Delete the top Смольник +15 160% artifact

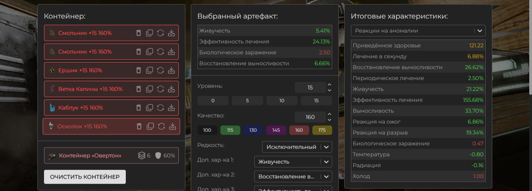139,33
